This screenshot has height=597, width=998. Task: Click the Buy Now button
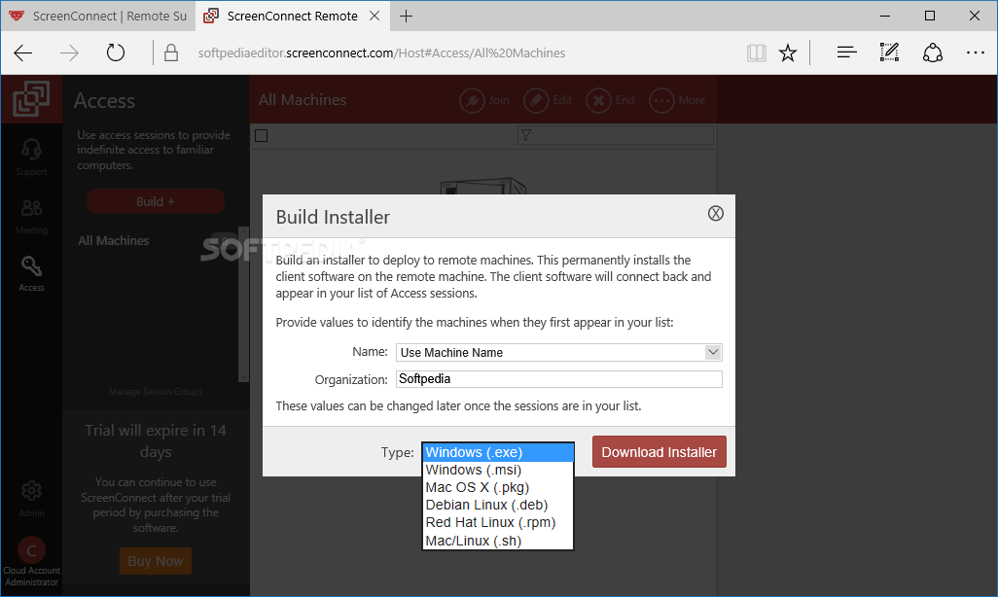pyautogui.click(x=156, y=561)
